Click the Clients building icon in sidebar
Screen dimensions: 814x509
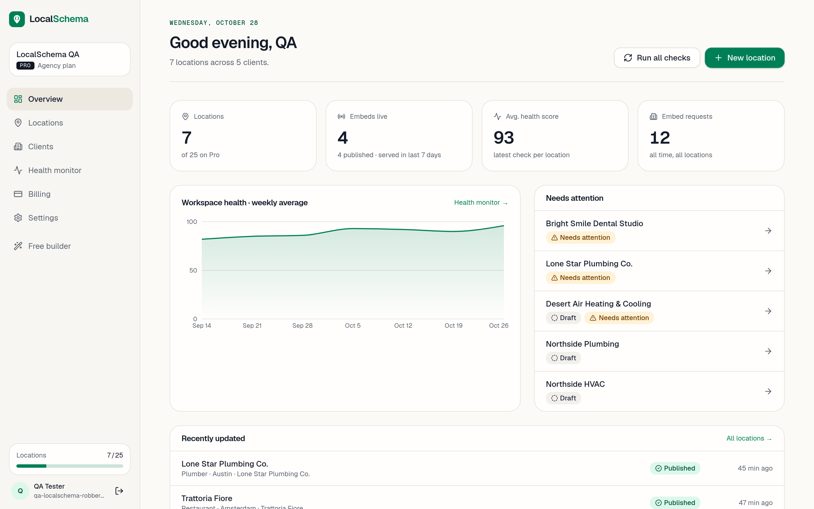18,146
